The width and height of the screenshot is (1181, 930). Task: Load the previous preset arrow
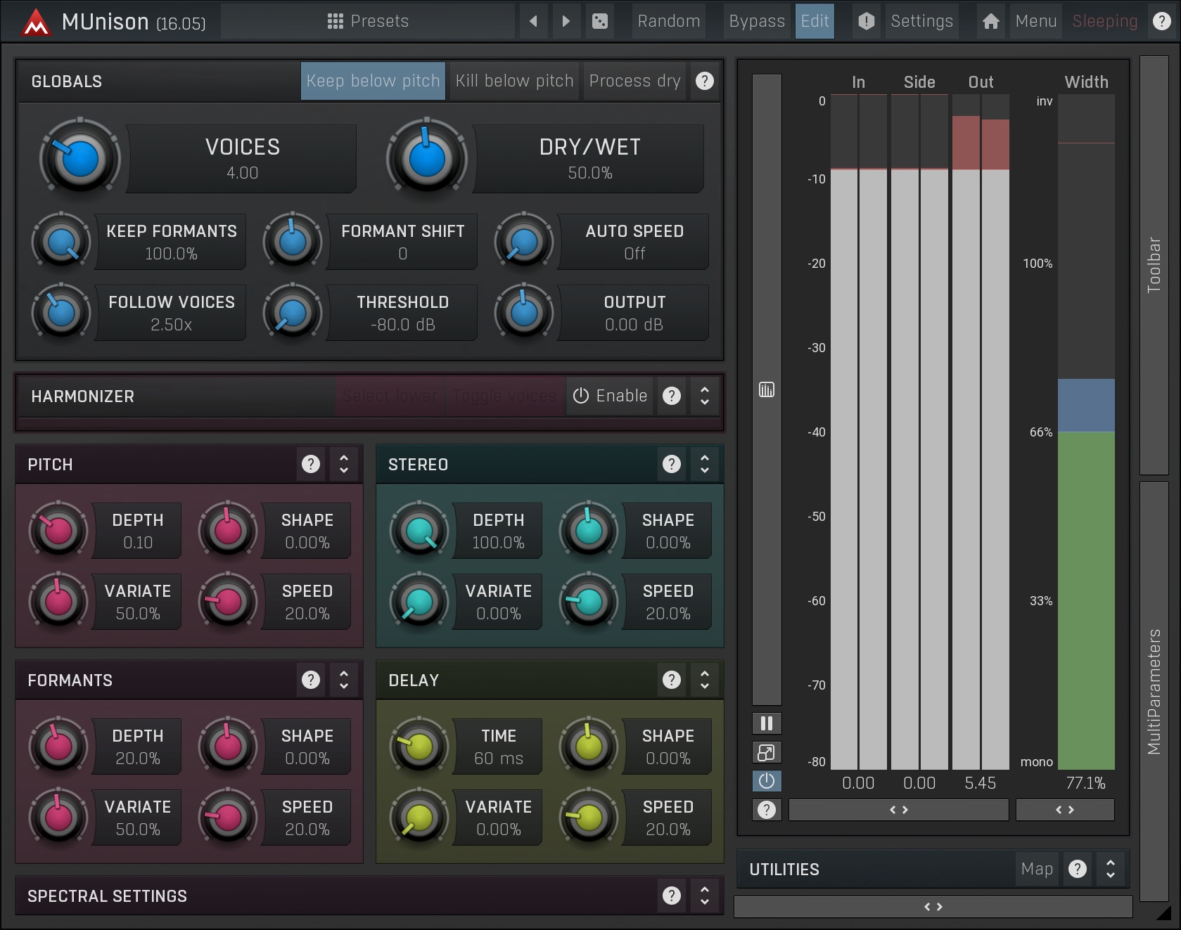tap(534, 21)
